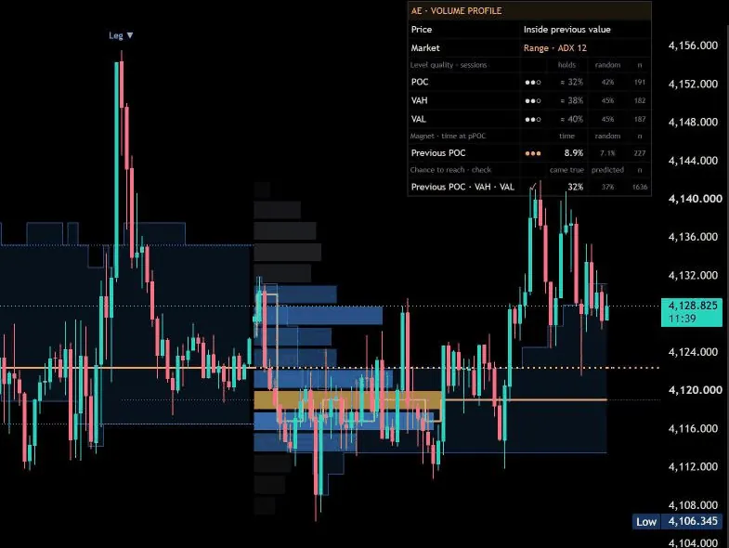Click the current price label 4,128.825
The width and height of the screenshot is (729, 548).
pos(692,306)
